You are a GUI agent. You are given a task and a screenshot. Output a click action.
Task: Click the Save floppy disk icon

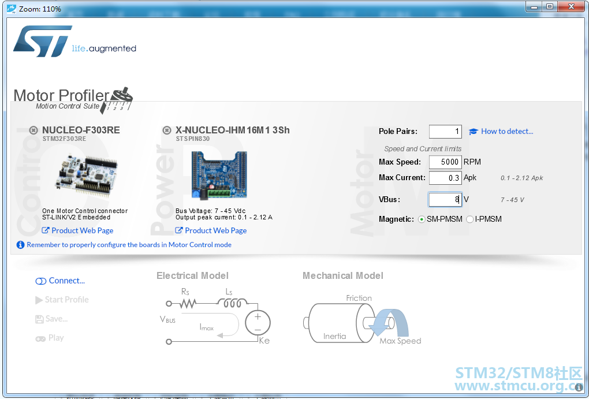(x=39, y=319)
